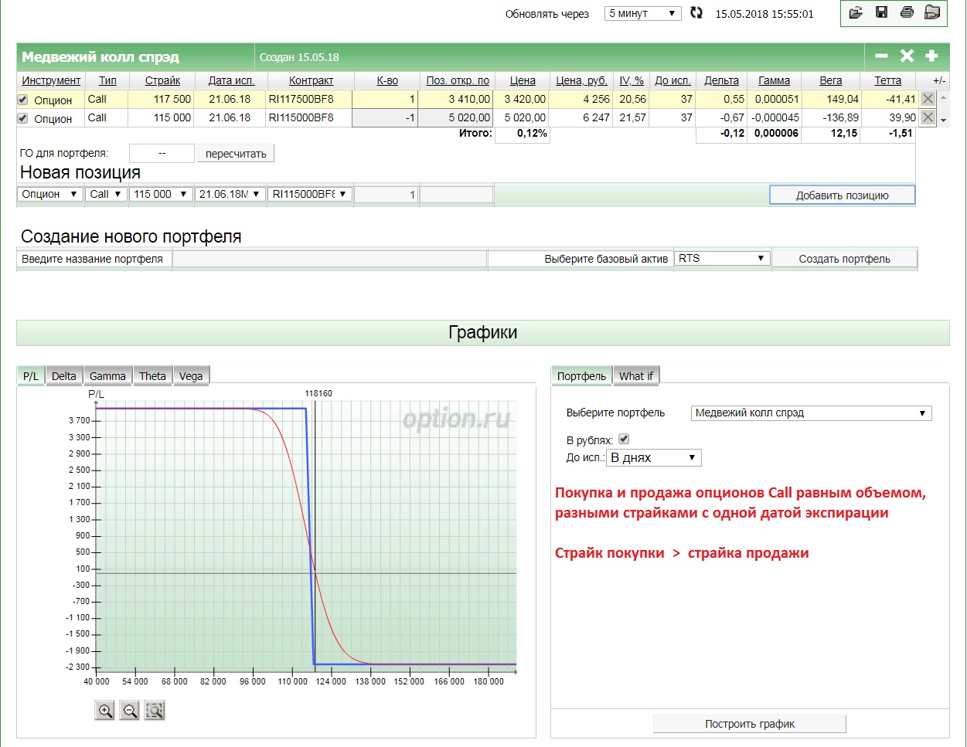Uncheck the 117 500 Call option row
Viewport: 967px width, 747px height.
point(22,100)
